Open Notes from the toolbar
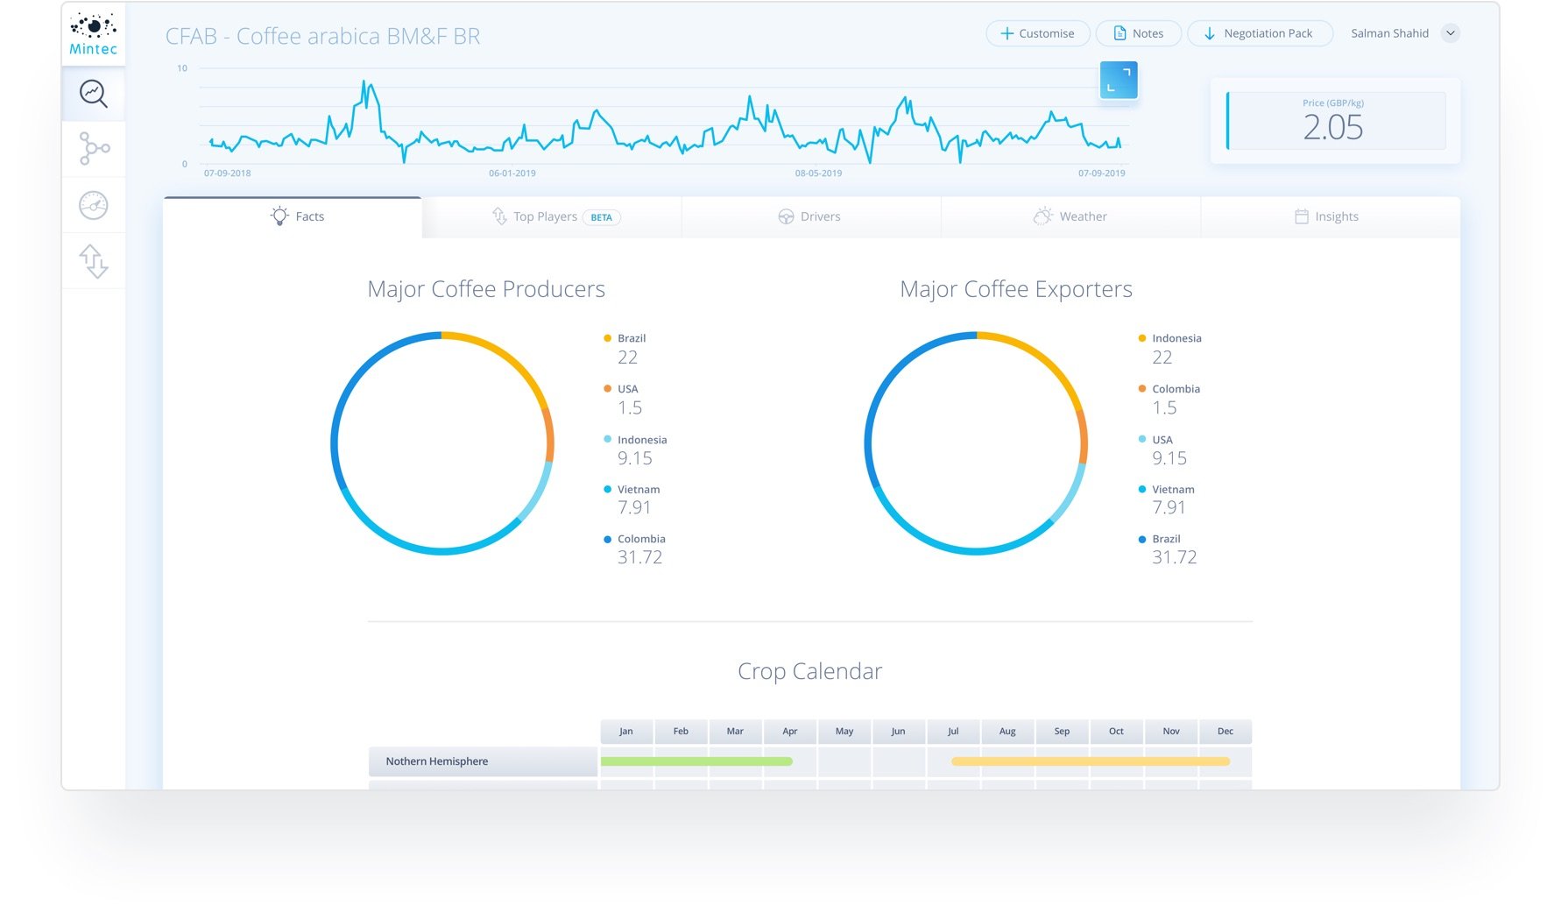The width and height of the screenshot is (1561, 920). click(x=1138, y=33)
